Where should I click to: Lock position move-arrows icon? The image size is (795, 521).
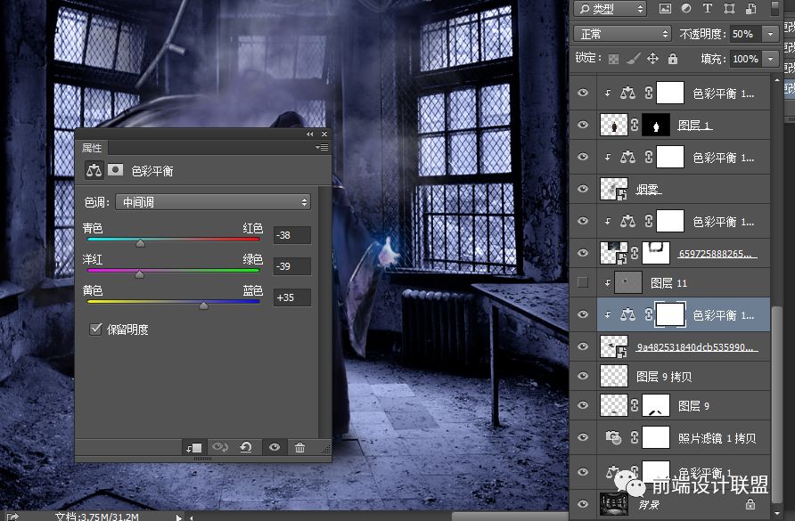(653, 59)
